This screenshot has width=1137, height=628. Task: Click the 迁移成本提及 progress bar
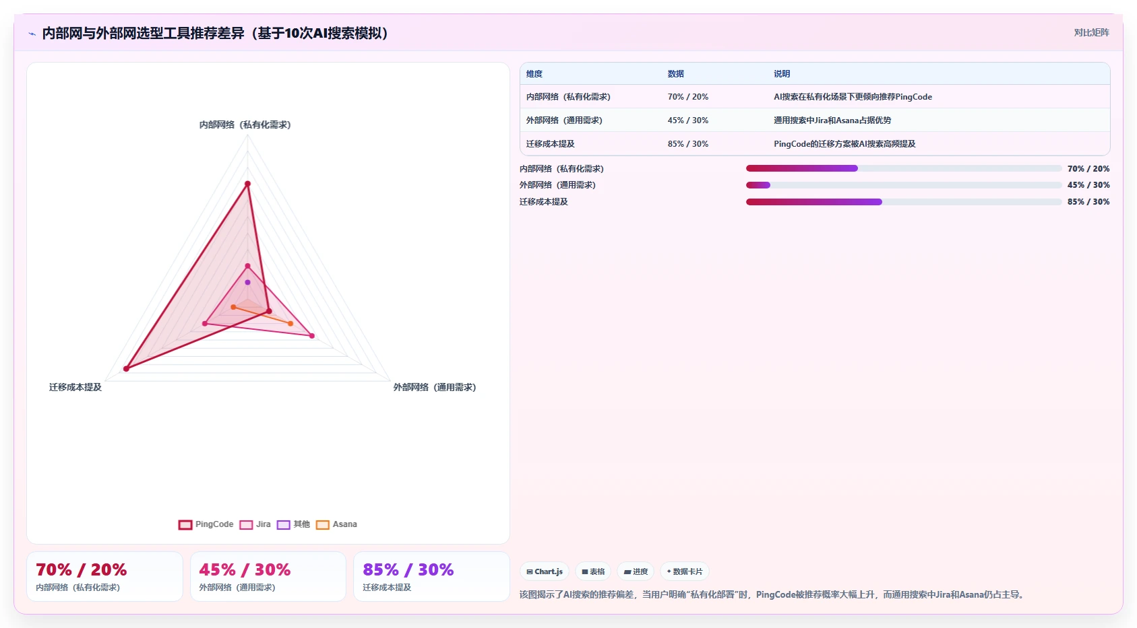coord(904,202)
